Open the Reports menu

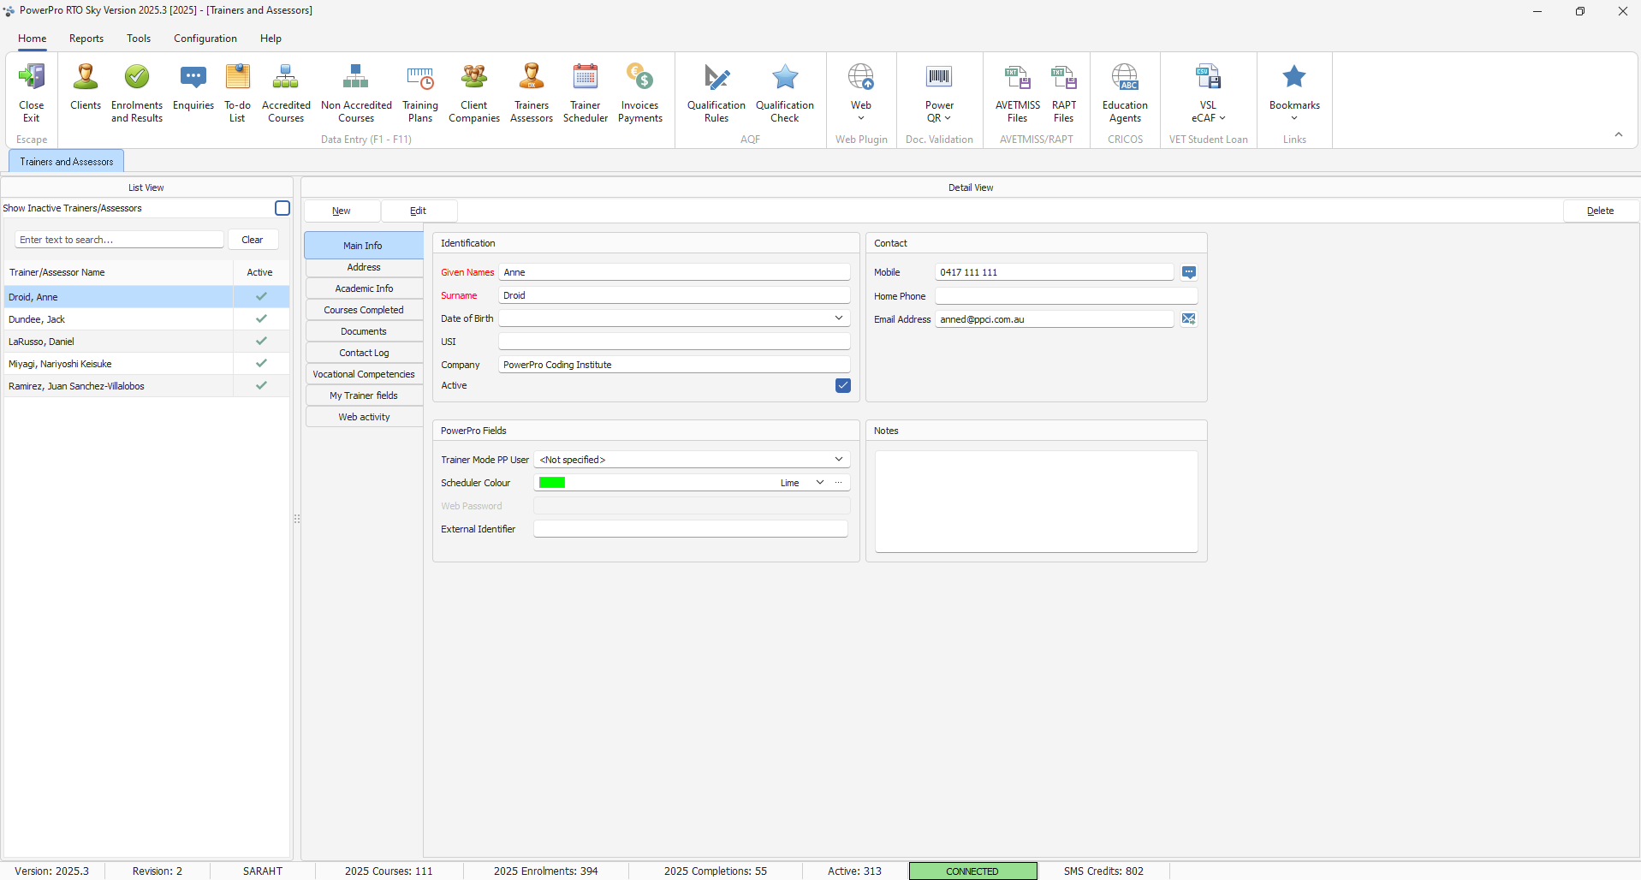click(x=86, y=39)
